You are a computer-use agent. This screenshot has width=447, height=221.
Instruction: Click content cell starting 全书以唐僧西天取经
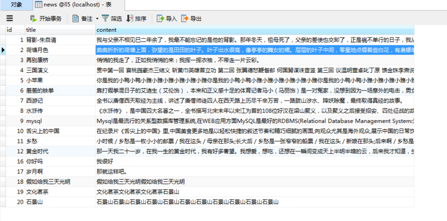click(255, 101)
